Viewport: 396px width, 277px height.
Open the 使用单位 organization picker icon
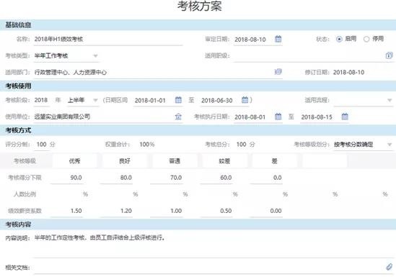tap(178, 117)
